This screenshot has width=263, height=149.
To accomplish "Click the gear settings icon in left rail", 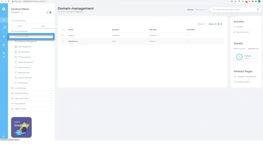I will [x=4, y=45].
